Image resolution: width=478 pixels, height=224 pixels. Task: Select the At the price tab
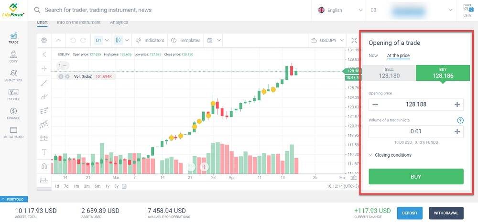coord(398,55)
